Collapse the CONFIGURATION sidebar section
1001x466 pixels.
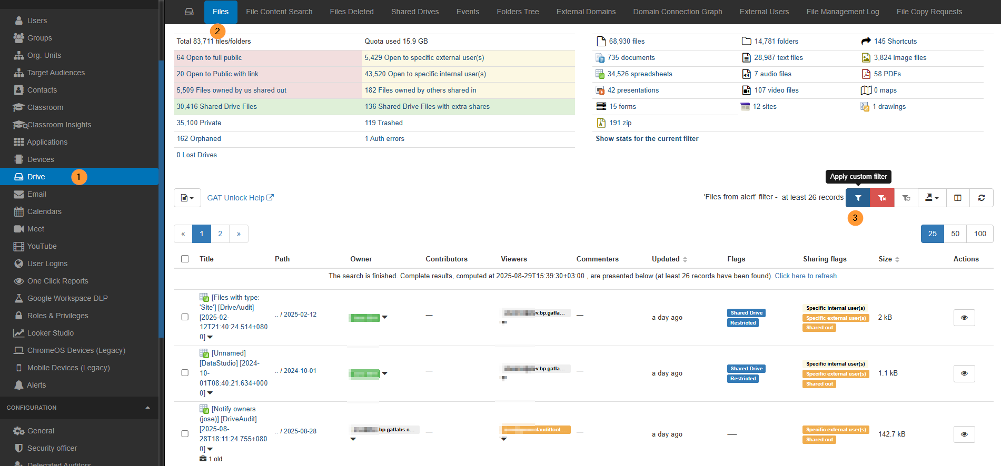tap(147, 408)
